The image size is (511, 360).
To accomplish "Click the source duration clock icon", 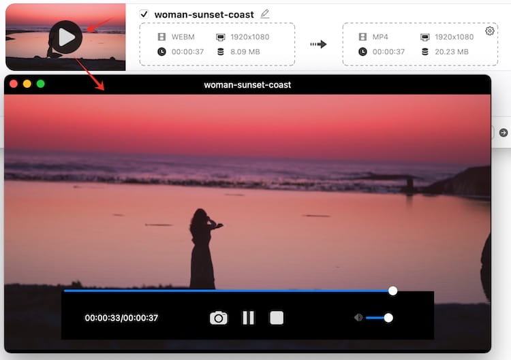I will (161, 52).
